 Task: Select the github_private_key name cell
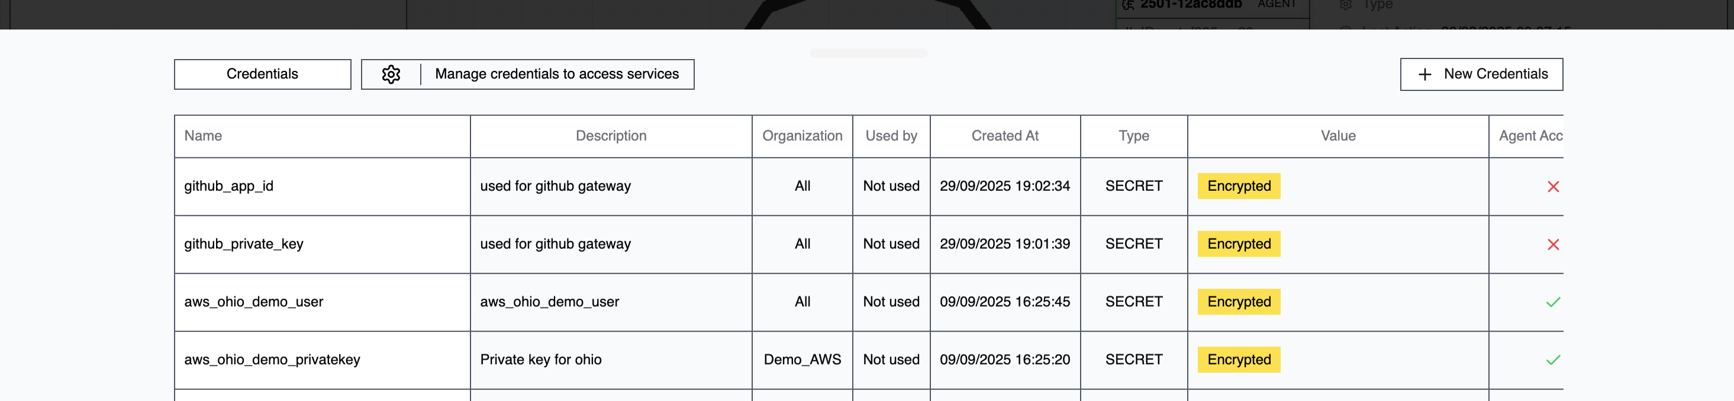[323, 244]
